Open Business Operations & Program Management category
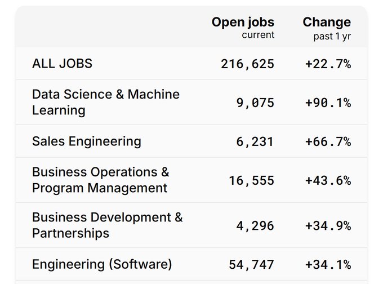The image size is (383, 284). click(100, 180)
